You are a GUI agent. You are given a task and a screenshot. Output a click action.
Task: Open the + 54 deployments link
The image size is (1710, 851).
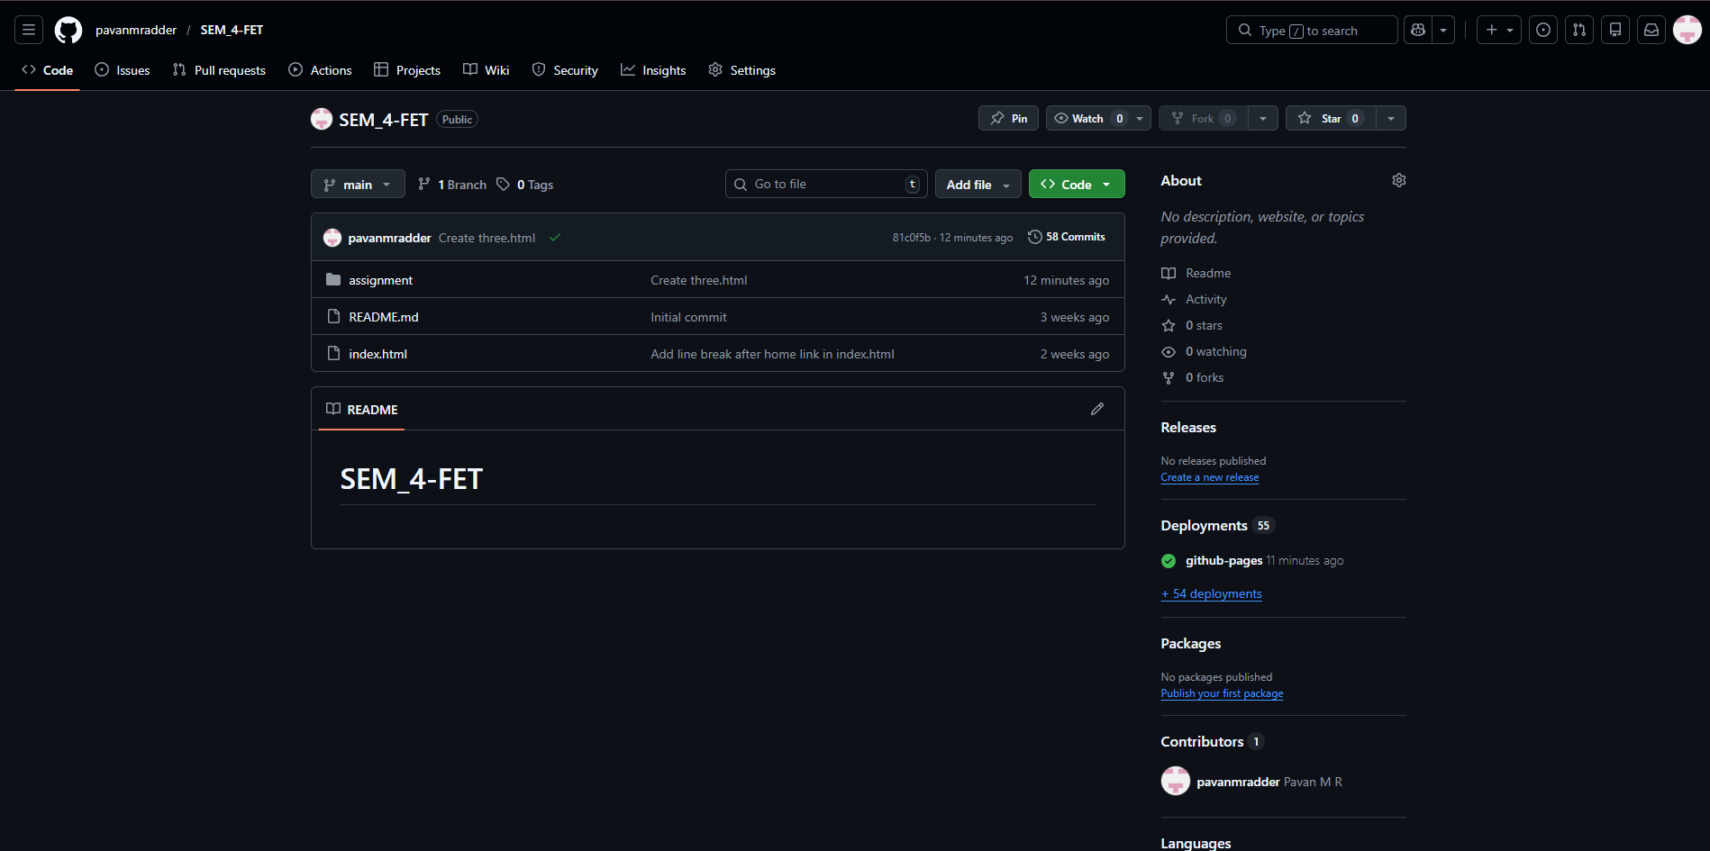tap(1212, 593)
